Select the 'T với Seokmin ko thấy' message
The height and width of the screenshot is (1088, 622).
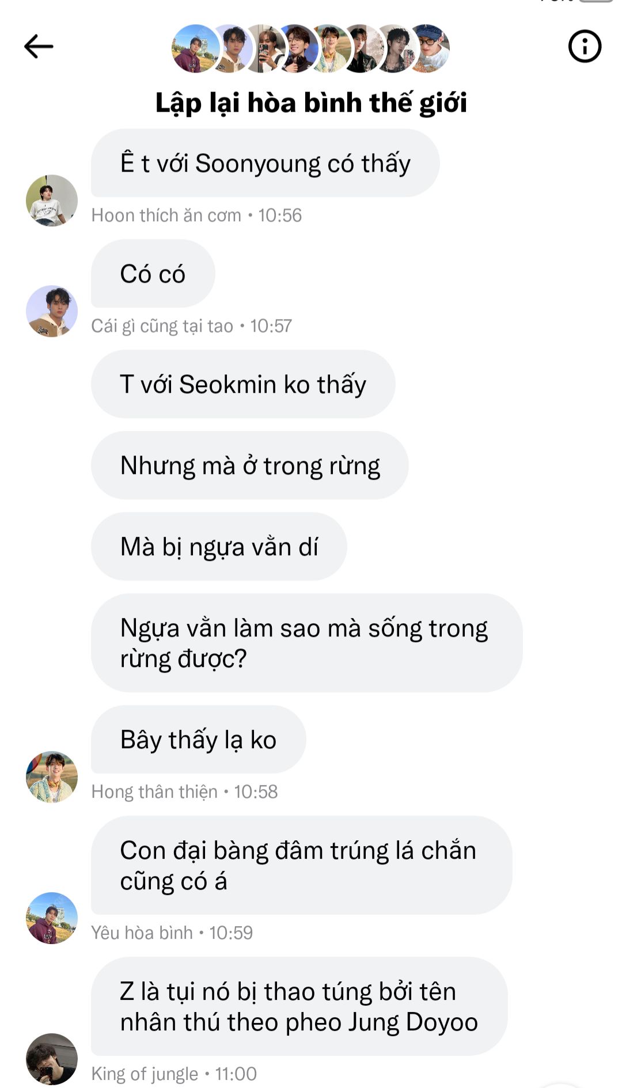pyautogui.click(x=243, y=384)
